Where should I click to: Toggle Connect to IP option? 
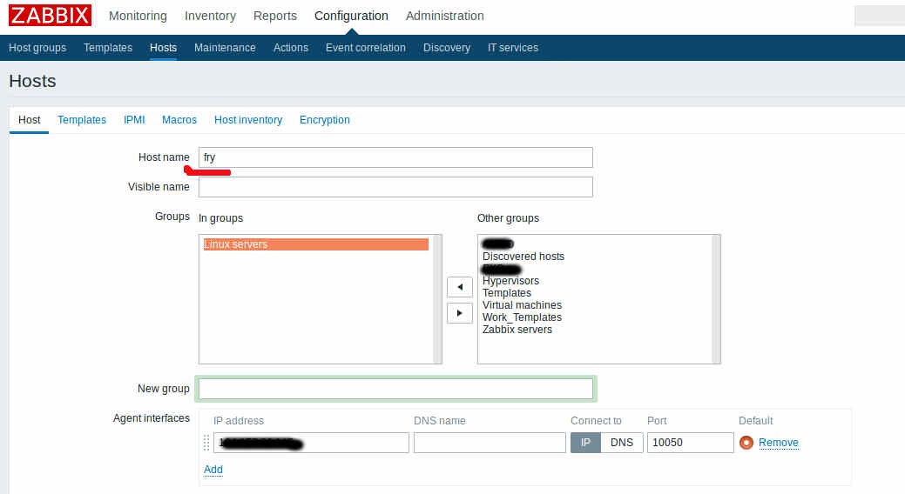click(585, 443)
